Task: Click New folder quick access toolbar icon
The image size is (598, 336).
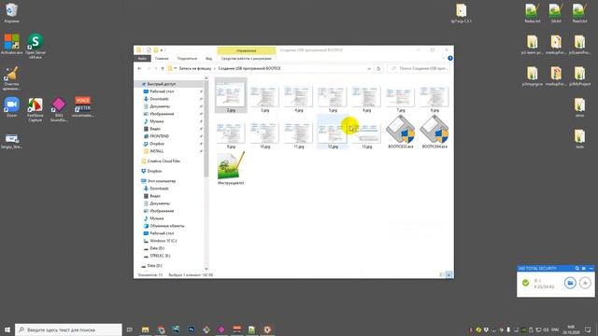Action: (156, 49)
